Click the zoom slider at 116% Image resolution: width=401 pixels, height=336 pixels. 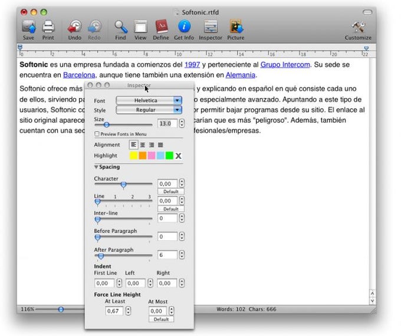coord(61,309)
